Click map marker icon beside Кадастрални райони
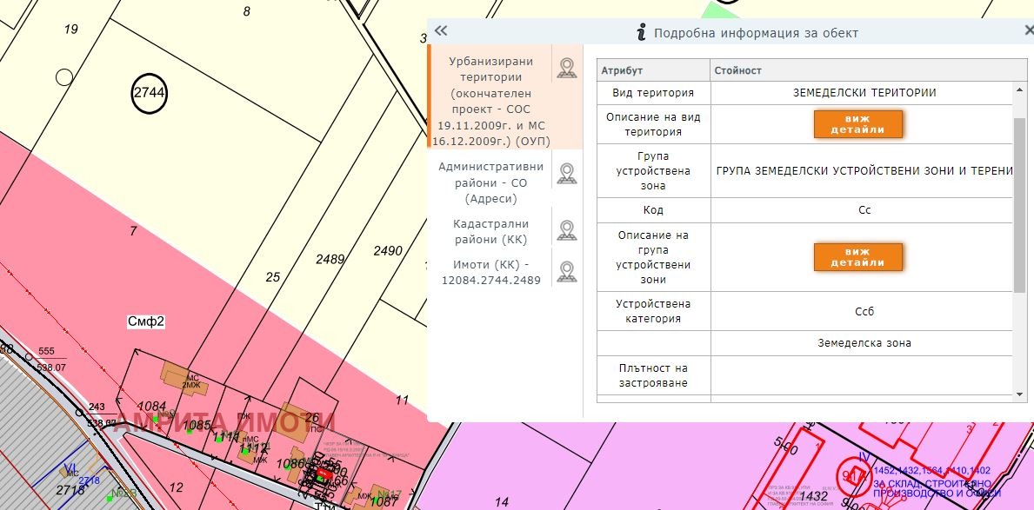This screenshot has height=510, width=1034. 567,231
